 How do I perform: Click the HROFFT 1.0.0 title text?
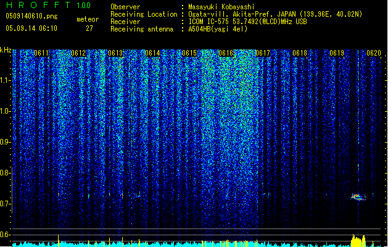pos(48,5)
